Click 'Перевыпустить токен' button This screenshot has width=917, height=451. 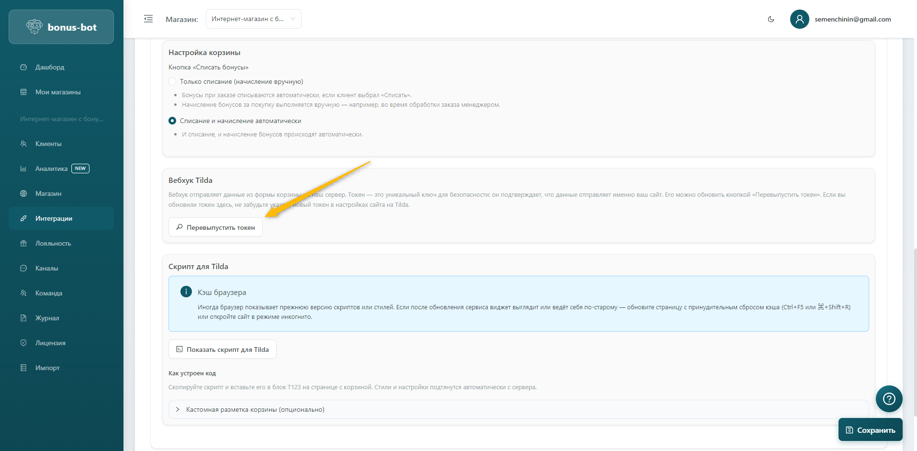click(215, 227)
